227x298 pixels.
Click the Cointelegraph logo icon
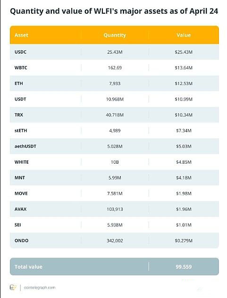[x=13, y=287]
